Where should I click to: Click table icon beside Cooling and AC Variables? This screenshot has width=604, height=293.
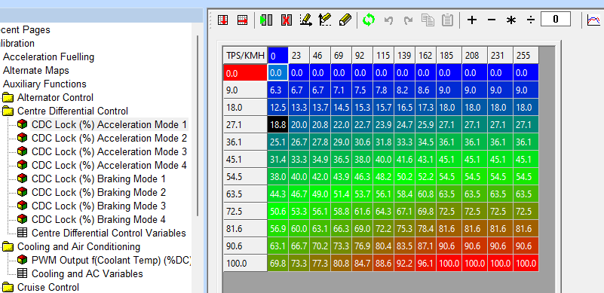23,273
